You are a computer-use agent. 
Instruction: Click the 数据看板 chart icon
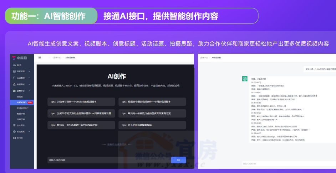click(x=14, y=84)
